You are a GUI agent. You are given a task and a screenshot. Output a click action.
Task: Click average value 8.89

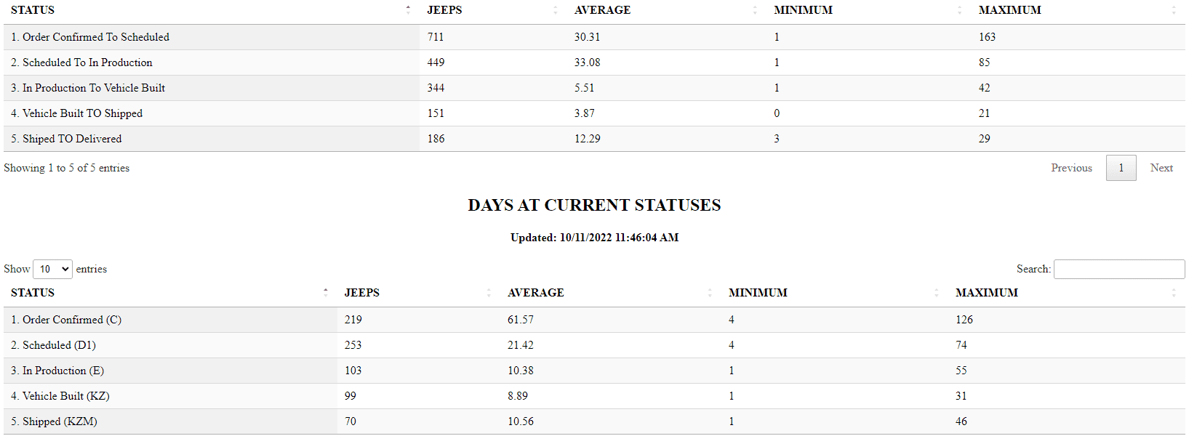click(517, 396)
